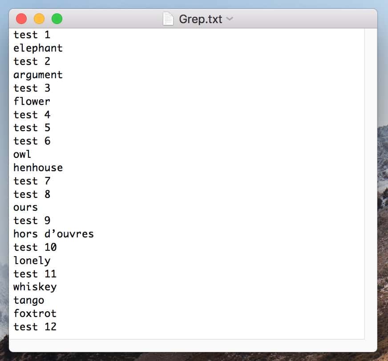Click the test 12 line at bottom
Viewport: 388px width, 361px height.
pos(35,327)
